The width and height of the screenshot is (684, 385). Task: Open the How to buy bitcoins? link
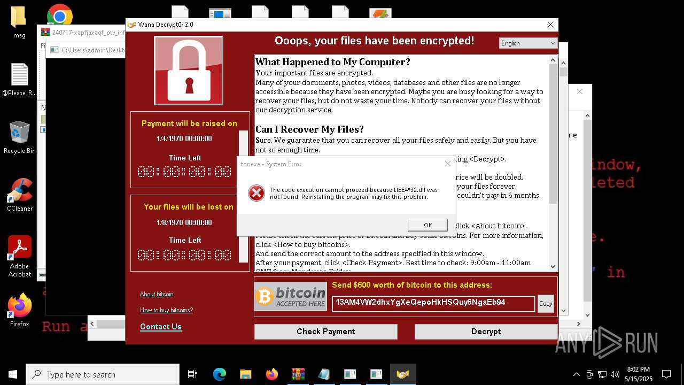[x=166, y=310]
